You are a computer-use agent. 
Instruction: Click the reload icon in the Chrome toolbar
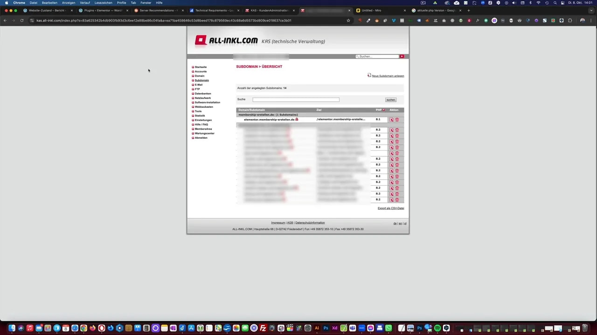[21, 20]
